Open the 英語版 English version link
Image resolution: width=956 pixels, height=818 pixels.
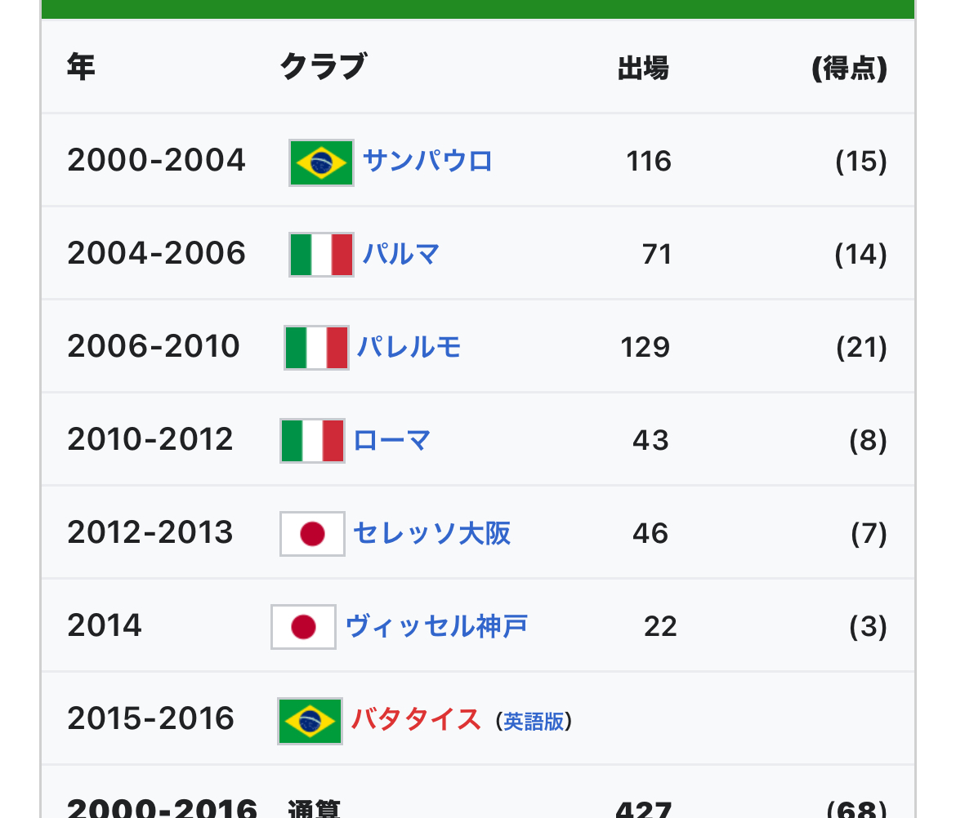534,722
